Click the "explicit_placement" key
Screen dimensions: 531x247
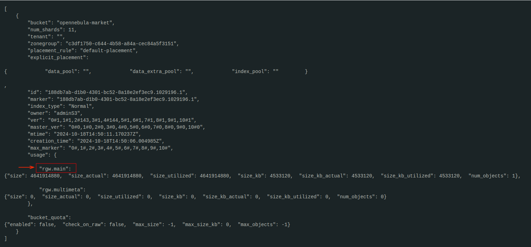[x=58, y=57]
